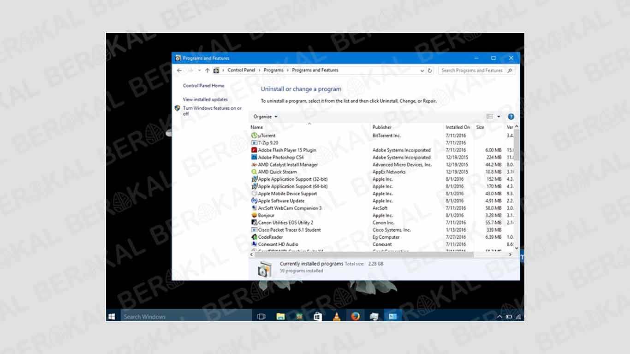Open Control Panel Home link
Viewport: 630px width, 354px height.
coord(203,86)
